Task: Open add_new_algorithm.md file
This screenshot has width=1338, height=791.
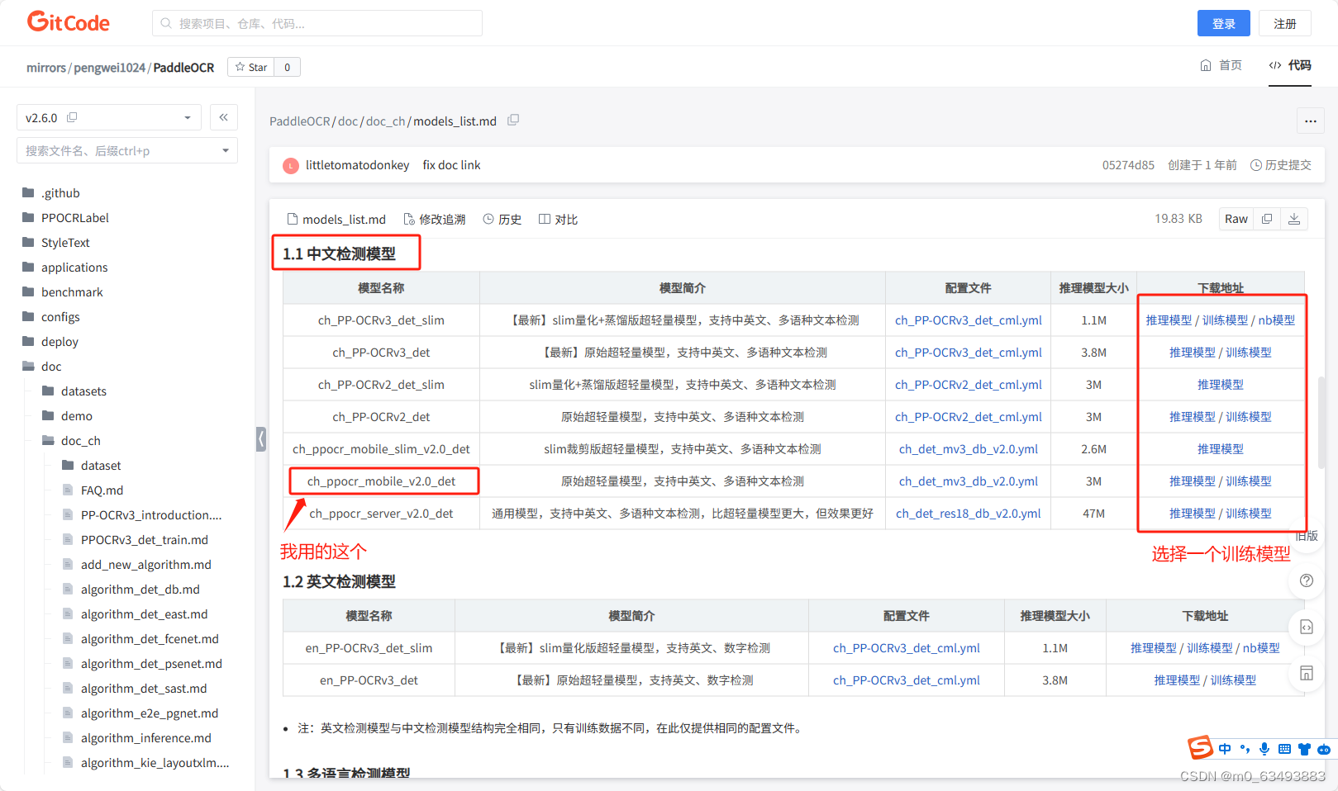Action: [x=146, y=565]
